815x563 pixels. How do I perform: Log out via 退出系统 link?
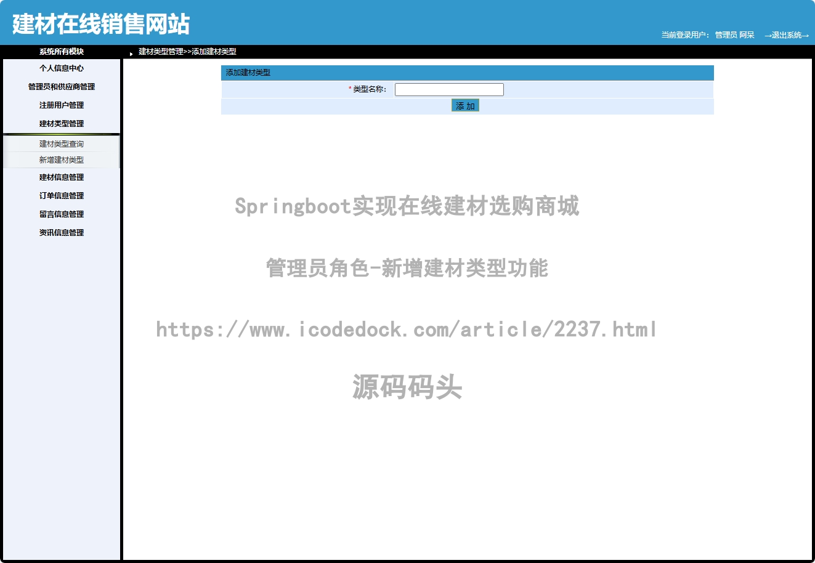click(787, 35)
